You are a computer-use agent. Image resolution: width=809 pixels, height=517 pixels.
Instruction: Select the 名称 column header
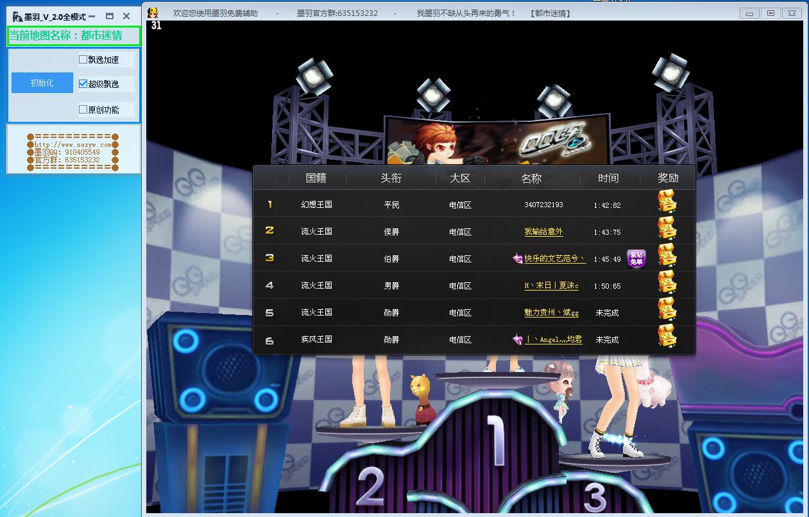531,178
